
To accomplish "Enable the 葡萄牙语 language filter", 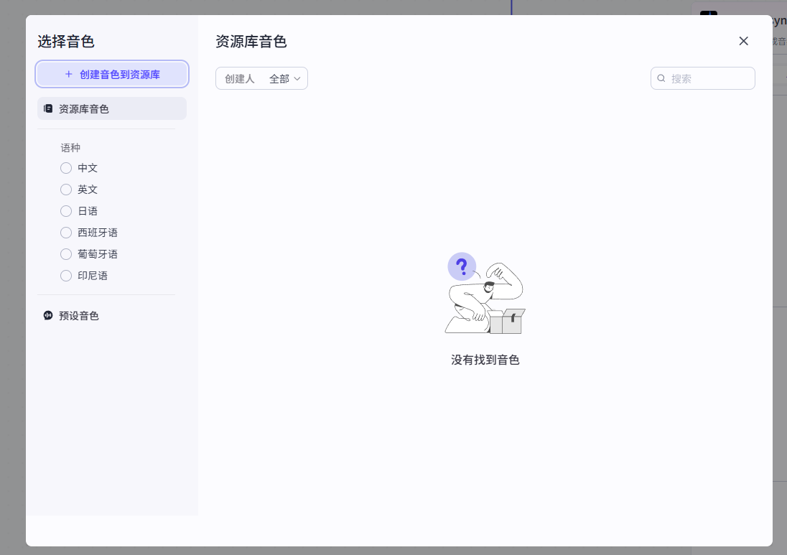I will tap(66, 254).
